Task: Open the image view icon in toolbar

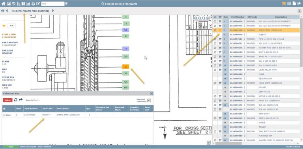Action: click(9, 4)
